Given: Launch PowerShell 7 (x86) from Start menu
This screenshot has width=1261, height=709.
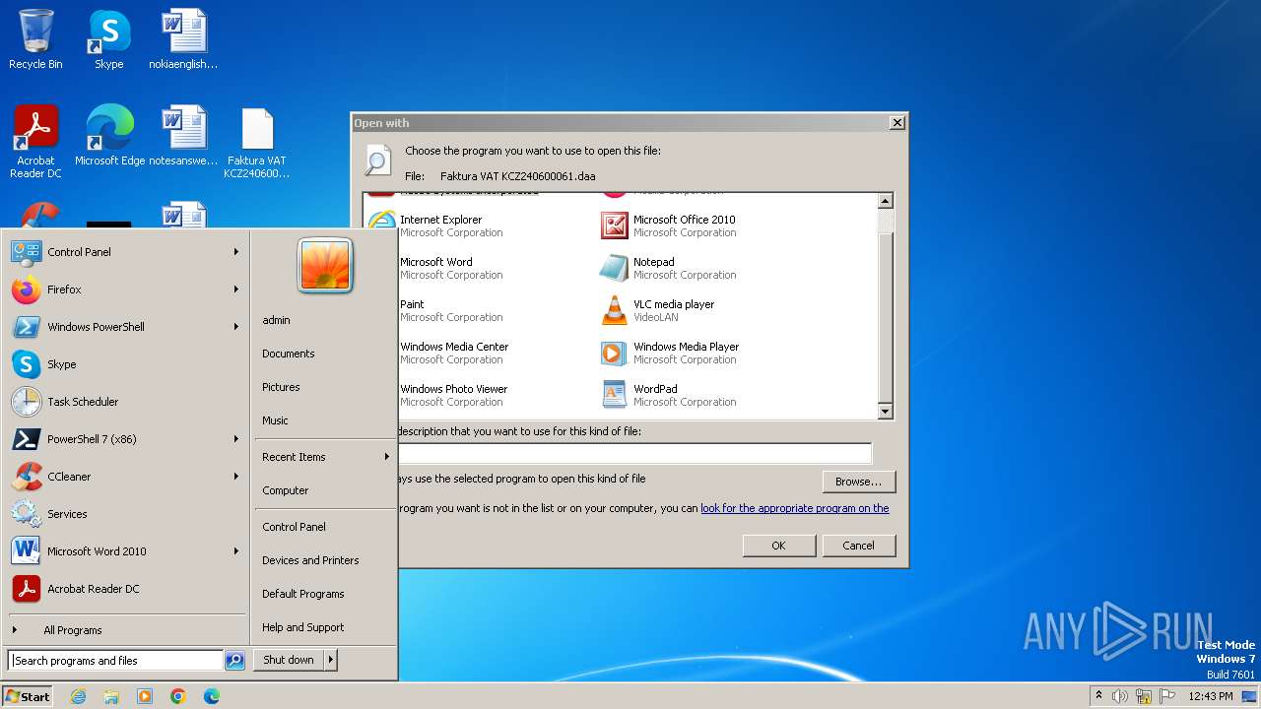Looking at the screenshot, I should click(x=126, y=439).
